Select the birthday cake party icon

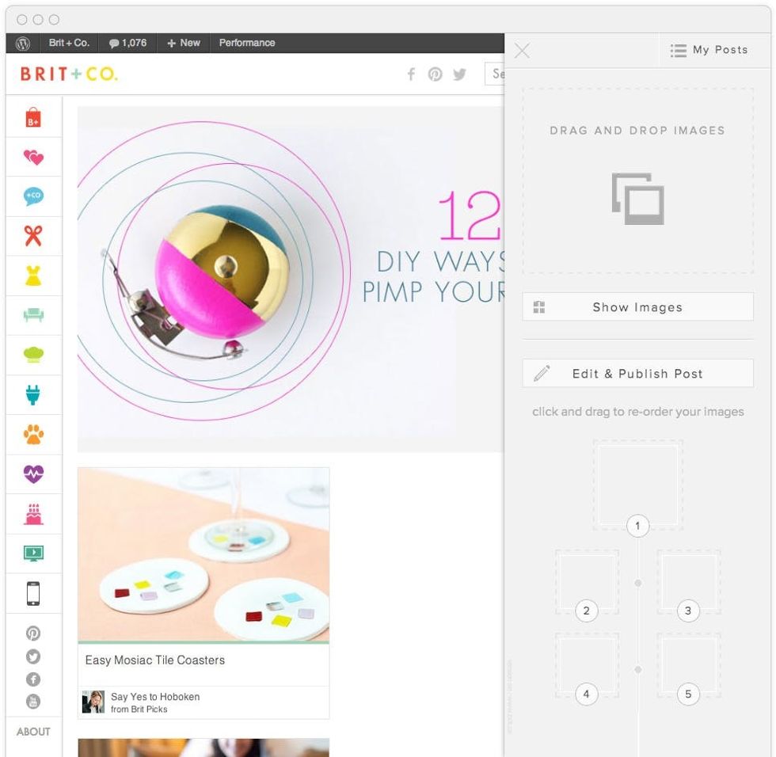(x=33, y=514)
